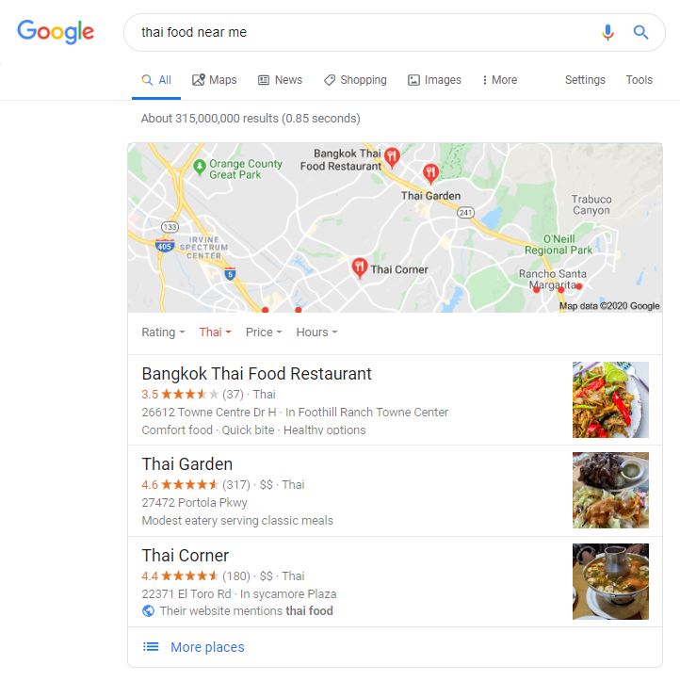Click the More places list icon

click(x=151, y=647)
